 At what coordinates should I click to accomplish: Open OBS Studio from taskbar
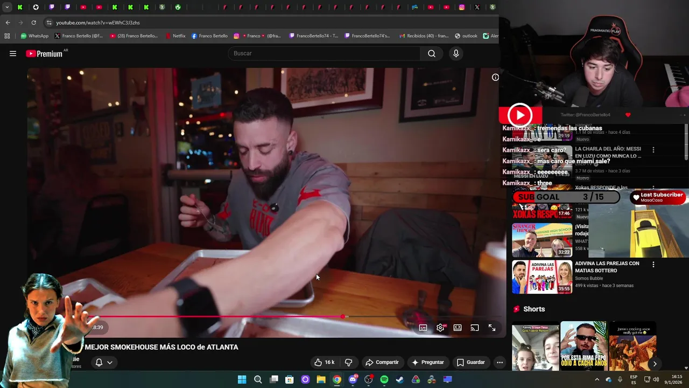[x=368, y=379]
